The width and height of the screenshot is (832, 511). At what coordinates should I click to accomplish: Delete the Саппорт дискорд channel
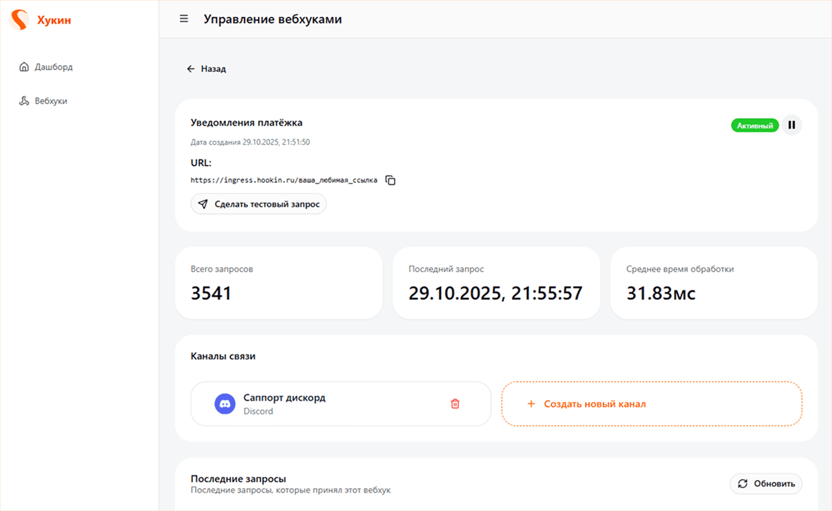click(x=454, y=403)
